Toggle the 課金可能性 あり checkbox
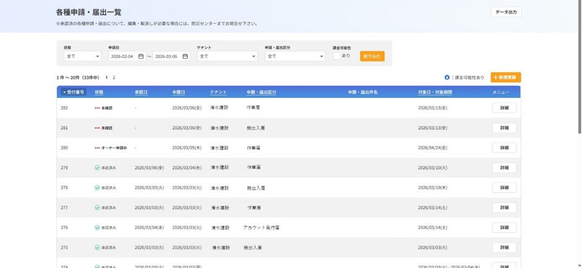 point(336,56)
